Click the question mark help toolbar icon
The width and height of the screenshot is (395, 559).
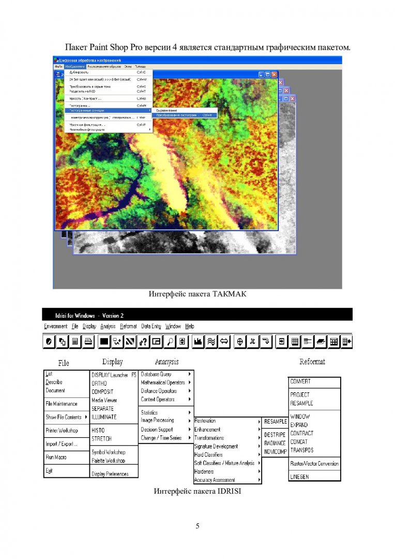coord(143,342)
